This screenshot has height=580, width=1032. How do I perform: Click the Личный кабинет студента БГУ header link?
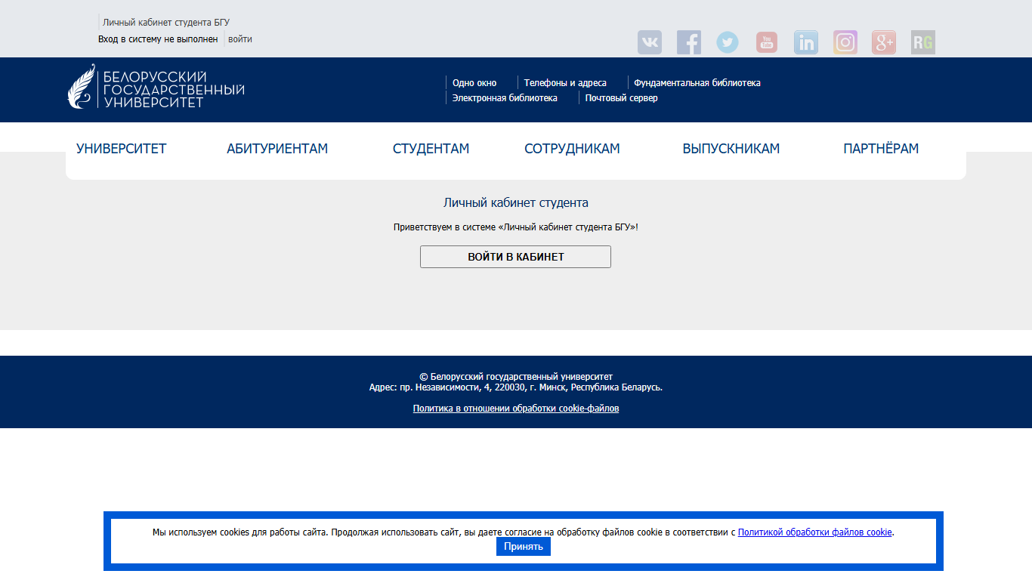(166, 23)
